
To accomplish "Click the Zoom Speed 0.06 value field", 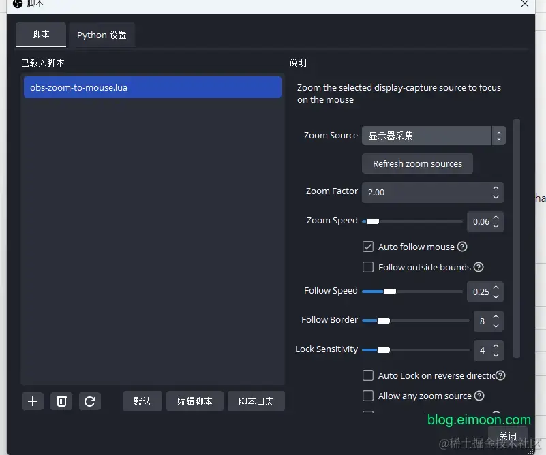I will coord(485,221).
